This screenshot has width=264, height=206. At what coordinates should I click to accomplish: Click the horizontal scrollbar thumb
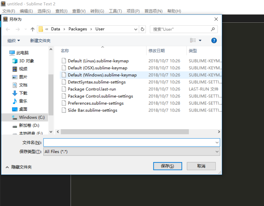pos(125,132)
